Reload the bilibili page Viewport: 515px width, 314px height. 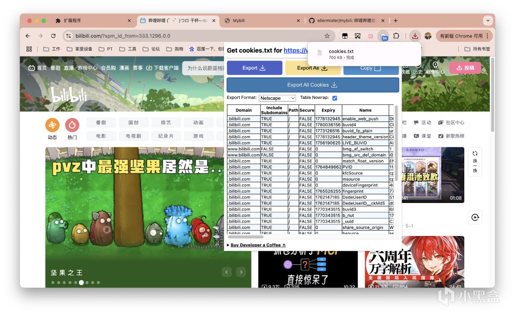53,36
